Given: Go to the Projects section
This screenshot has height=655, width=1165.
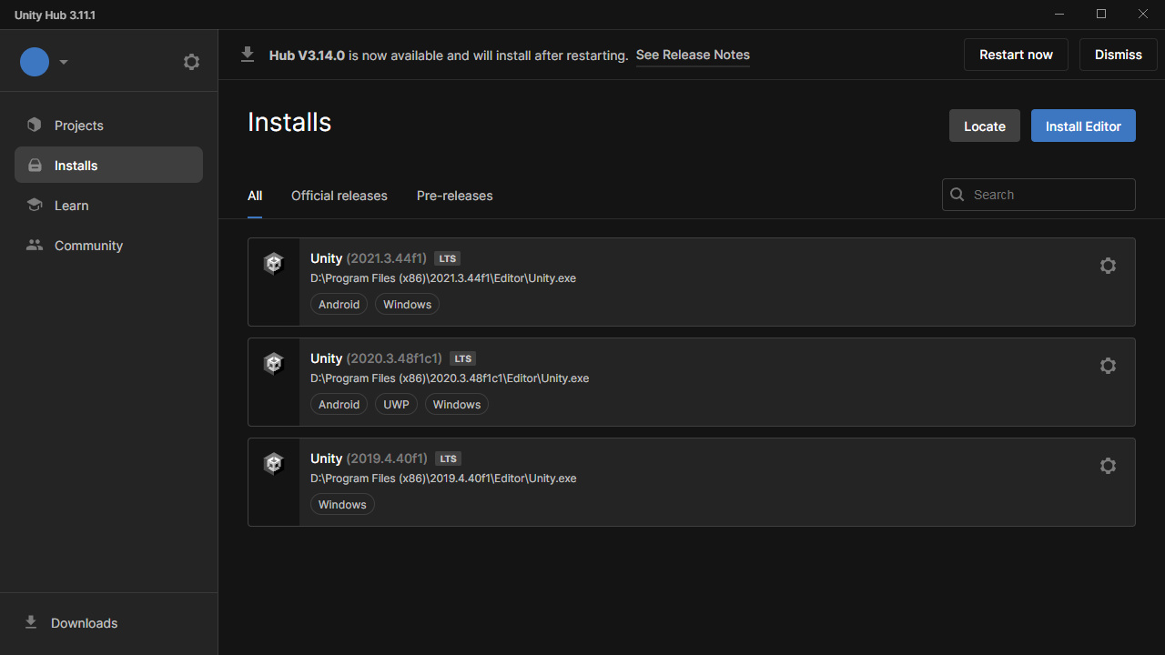Looking at the screenshot, I should pyautogui.click(x=108, y=126).
